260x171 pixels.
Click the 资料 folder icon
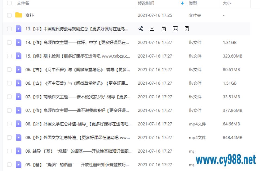pos(18,15)
